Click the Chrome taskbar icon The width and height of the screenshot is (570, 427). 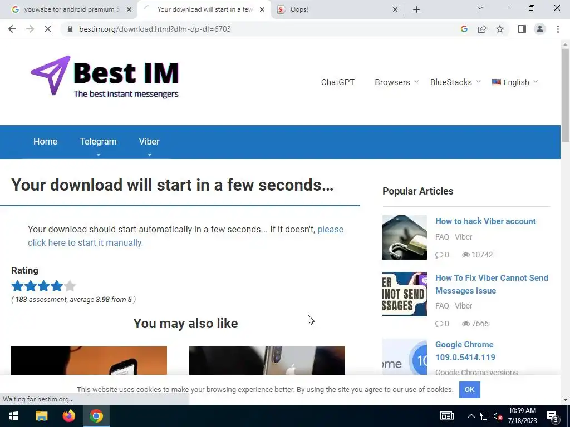pyautogui.click(x=96, y=416)
